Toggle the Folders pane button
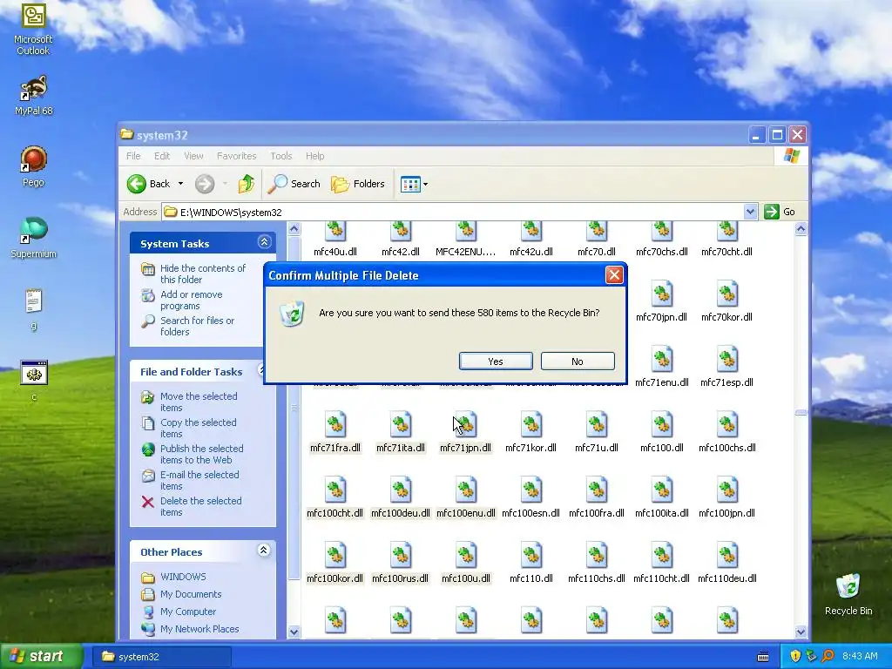 (x=358, y=184)
